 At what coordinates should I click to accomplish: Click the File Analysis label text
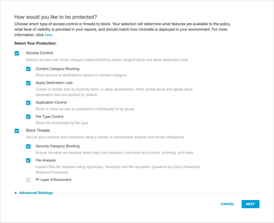pyautogui.click(x=45, y=160)
